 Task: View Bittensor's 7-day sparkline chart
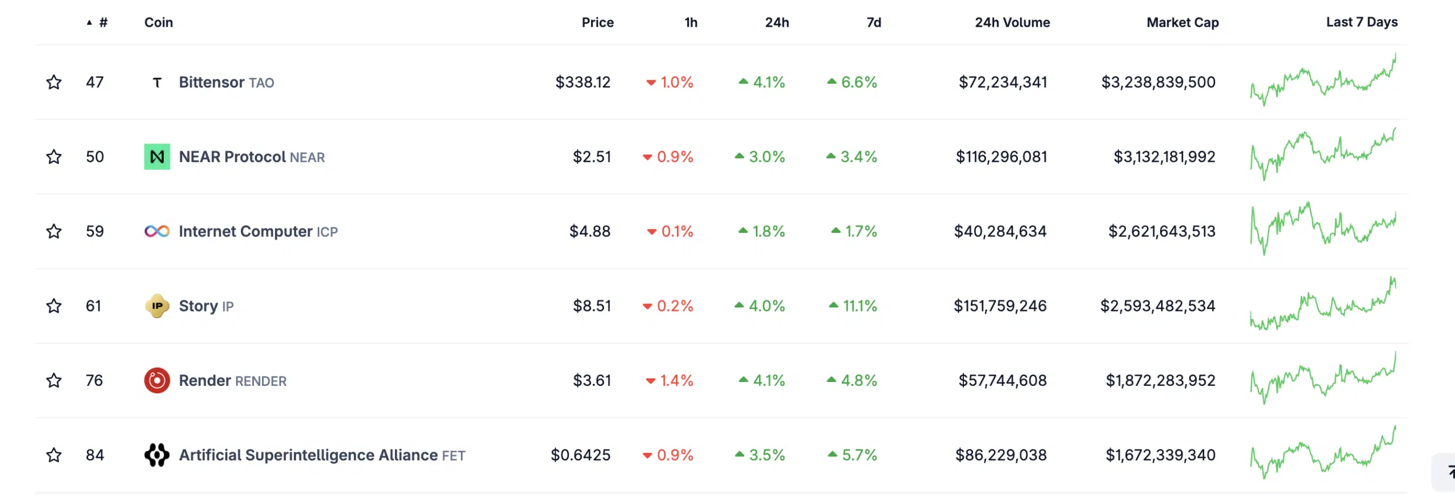pos(1323,81)
